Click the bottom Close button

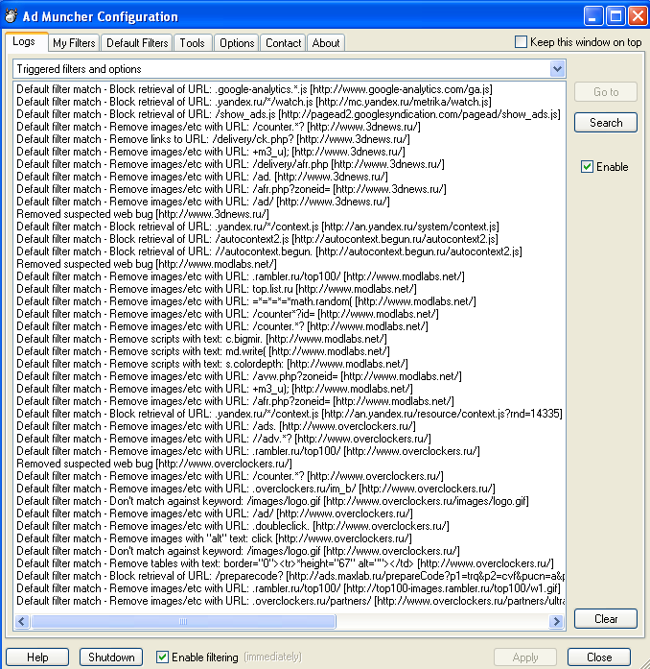pyautogui.click(x=599, y=657)
